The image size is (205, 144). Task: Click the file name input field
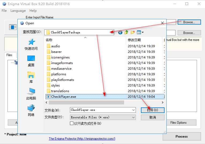point(101,110)
